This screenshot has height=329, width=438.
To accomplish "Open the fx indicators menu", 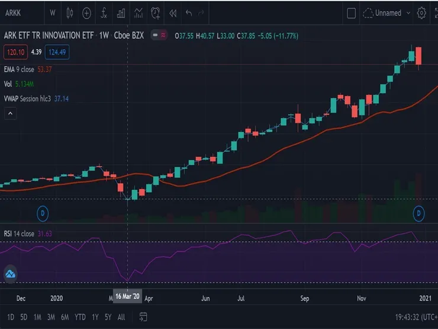I will (x=104, y=13).
